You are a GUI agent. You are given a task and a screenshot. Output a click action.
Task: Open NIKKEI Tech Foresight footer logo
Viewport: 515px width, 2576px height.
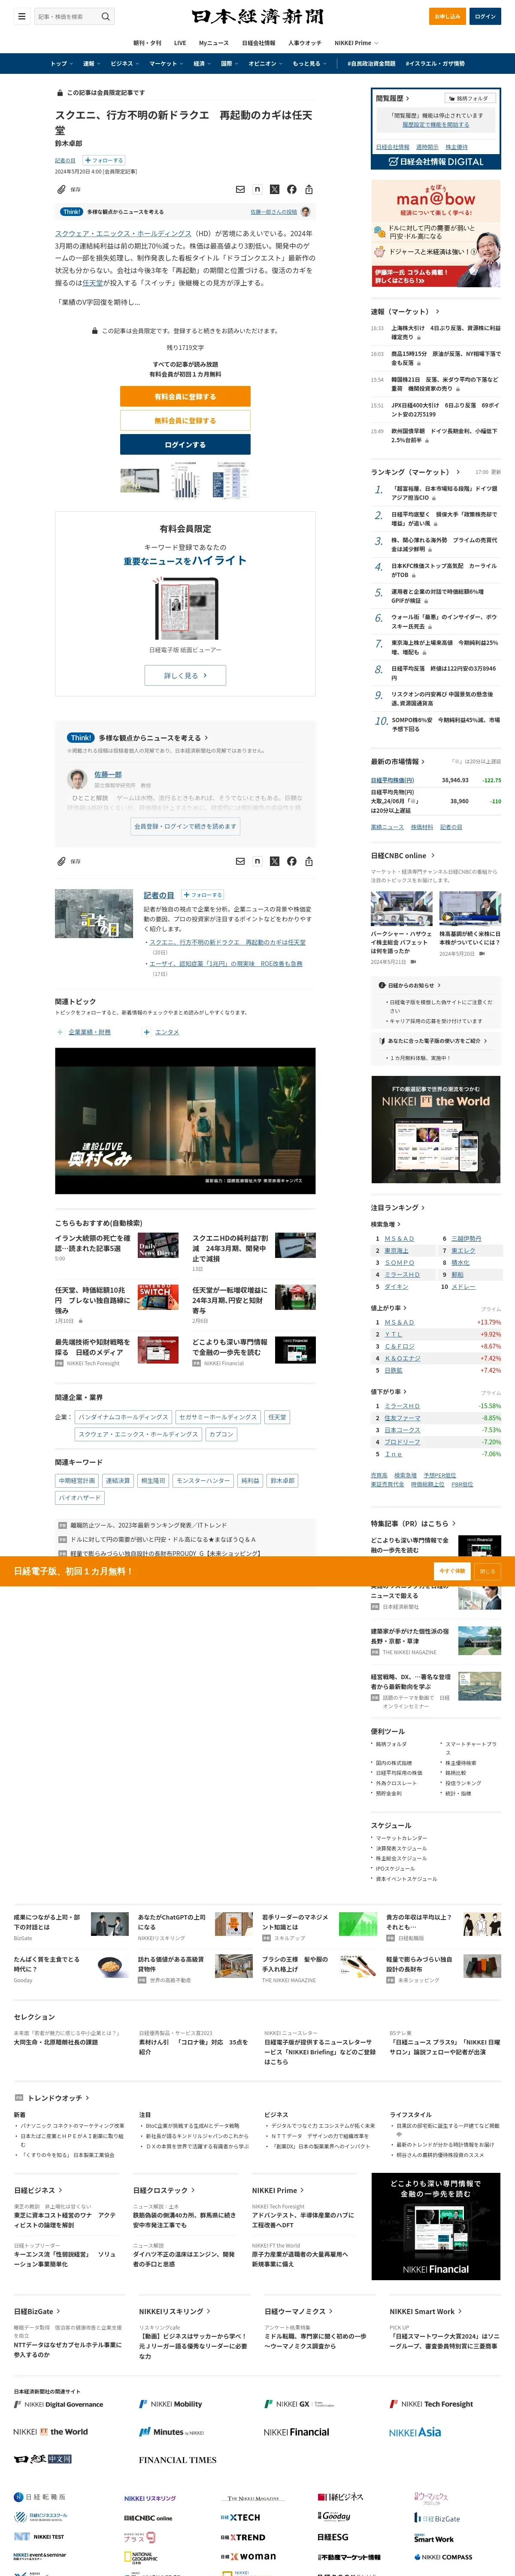click(x=431, y=2404)
